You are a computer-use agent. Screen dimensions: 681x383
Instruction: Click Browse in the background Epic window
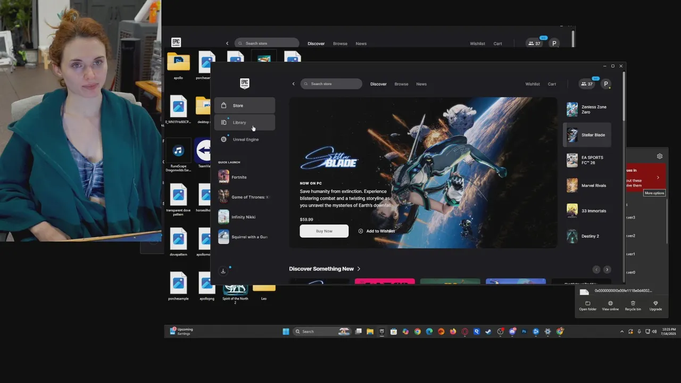[x=340, y=44]
